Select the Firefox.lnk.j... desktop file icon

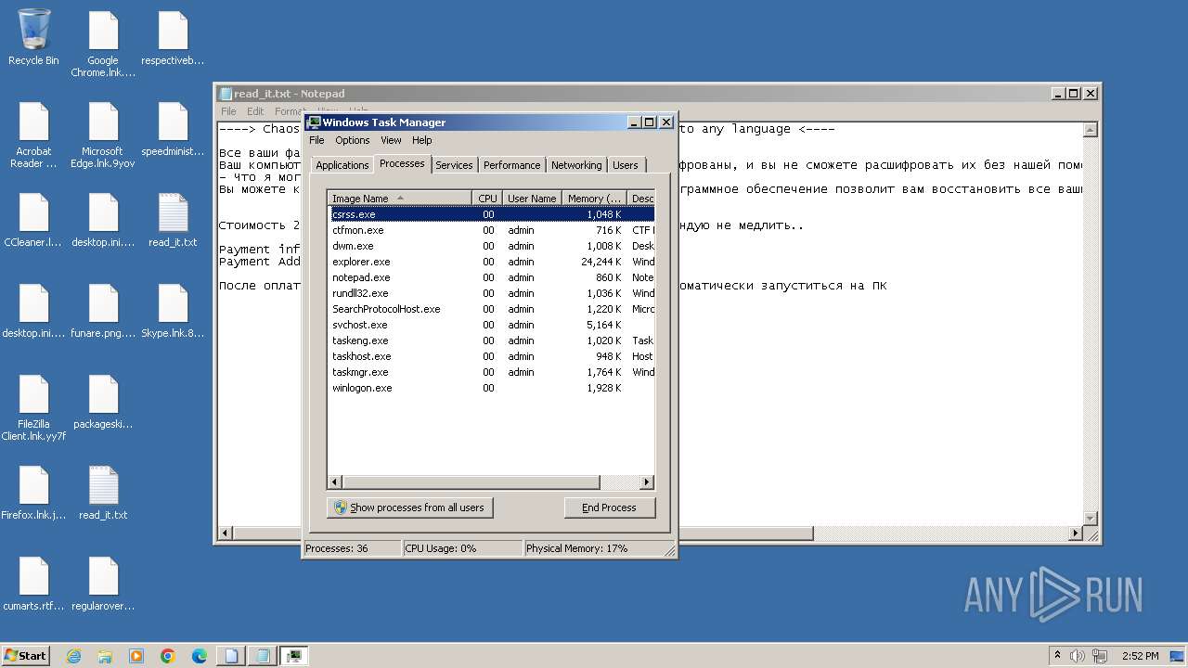point(33,493)
